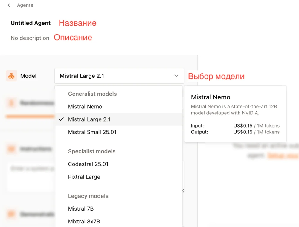This screenshot has height=227, width=299.
Task: Click the orange Model section icon
Action: pos(11,76)
